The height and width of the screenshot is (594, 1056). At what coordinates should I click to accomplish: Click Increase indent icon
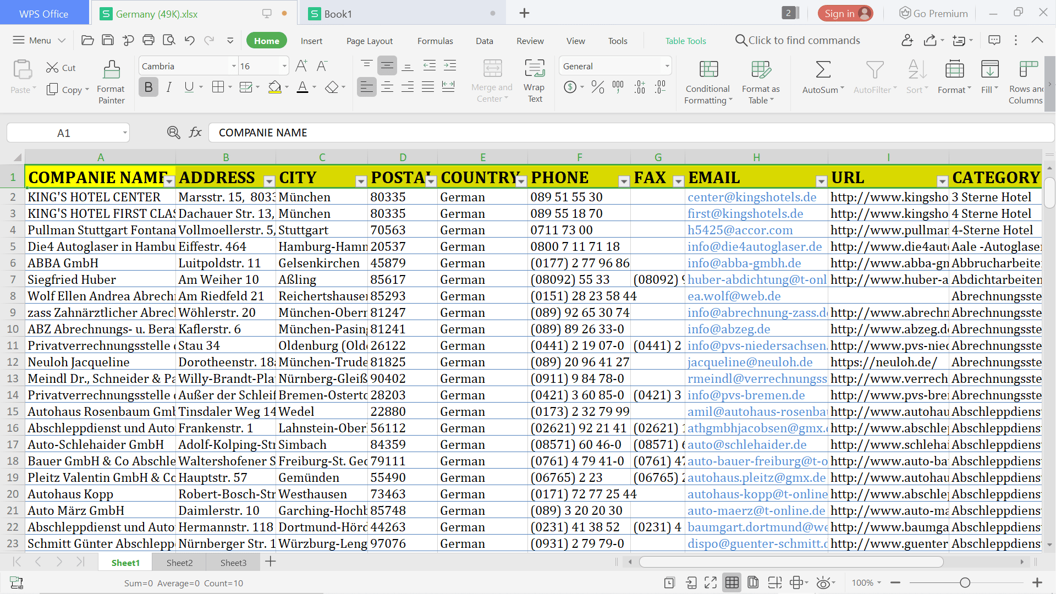(x=450, y=66)
